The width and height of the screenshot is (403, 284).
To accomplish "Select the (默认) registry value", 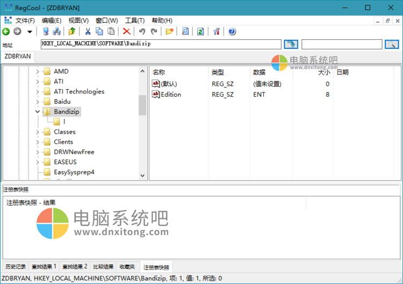I will (x=169, y=84).
